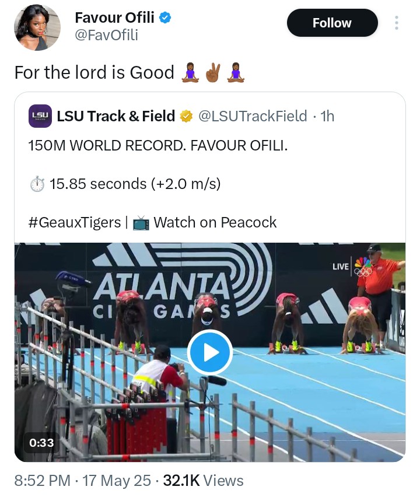Open the #GeauxTigers hashtag
This screenshot has height=497, width=420.
tap(74, 222)
